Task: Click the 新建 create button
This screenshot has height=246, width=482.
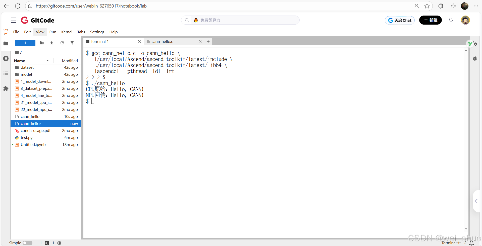Action: (431, 20)
